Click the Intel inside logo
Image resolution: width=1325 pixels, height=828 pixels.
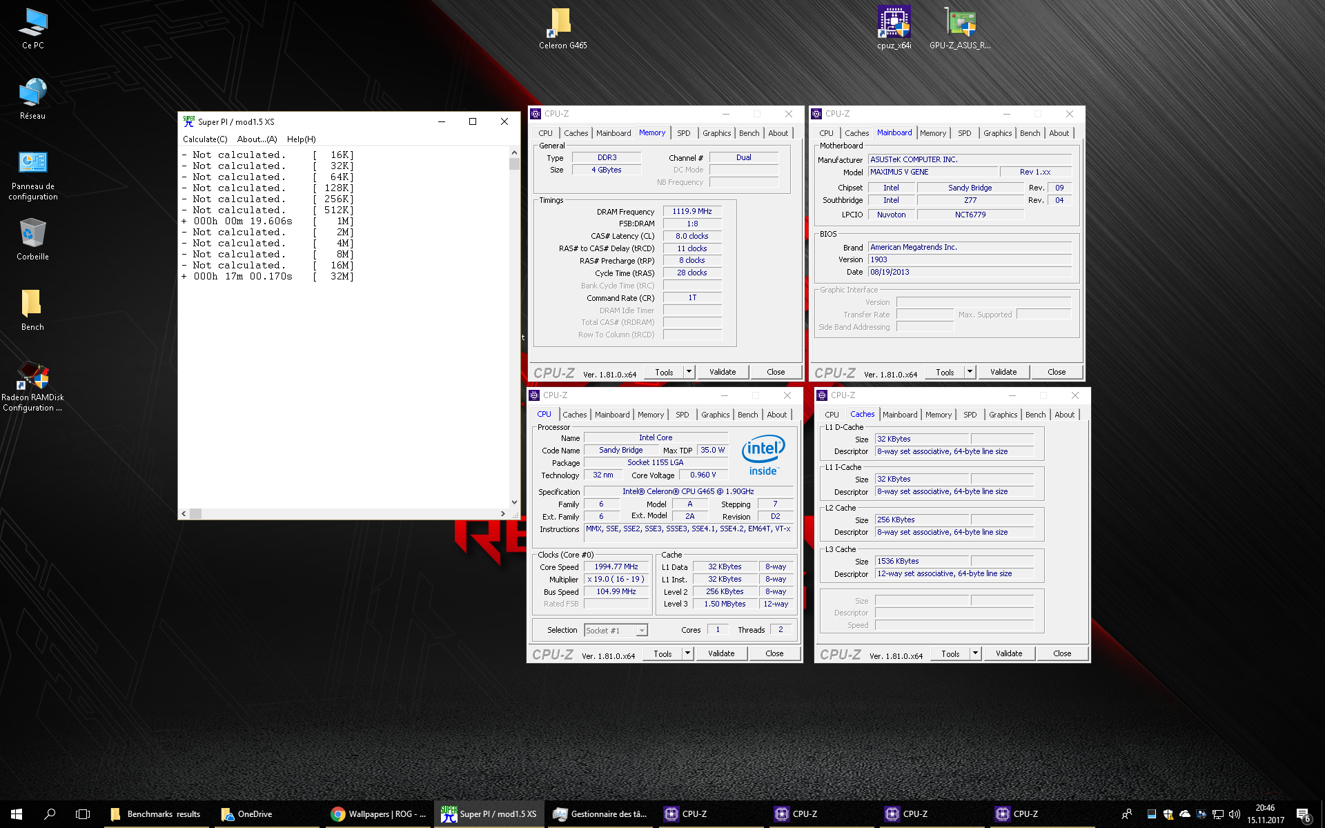click(x=763, y=455)
